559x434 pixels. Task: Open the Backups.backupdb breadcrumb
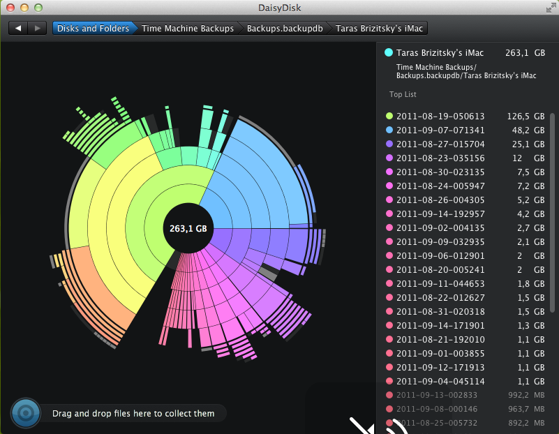click(285, 28)
